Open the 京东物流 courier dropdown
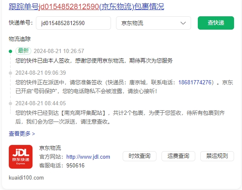The image size is (242, 190). (x=154, y=23)
